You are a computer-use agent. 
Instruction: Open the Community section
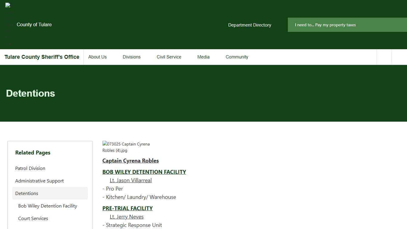pos(237,57)
